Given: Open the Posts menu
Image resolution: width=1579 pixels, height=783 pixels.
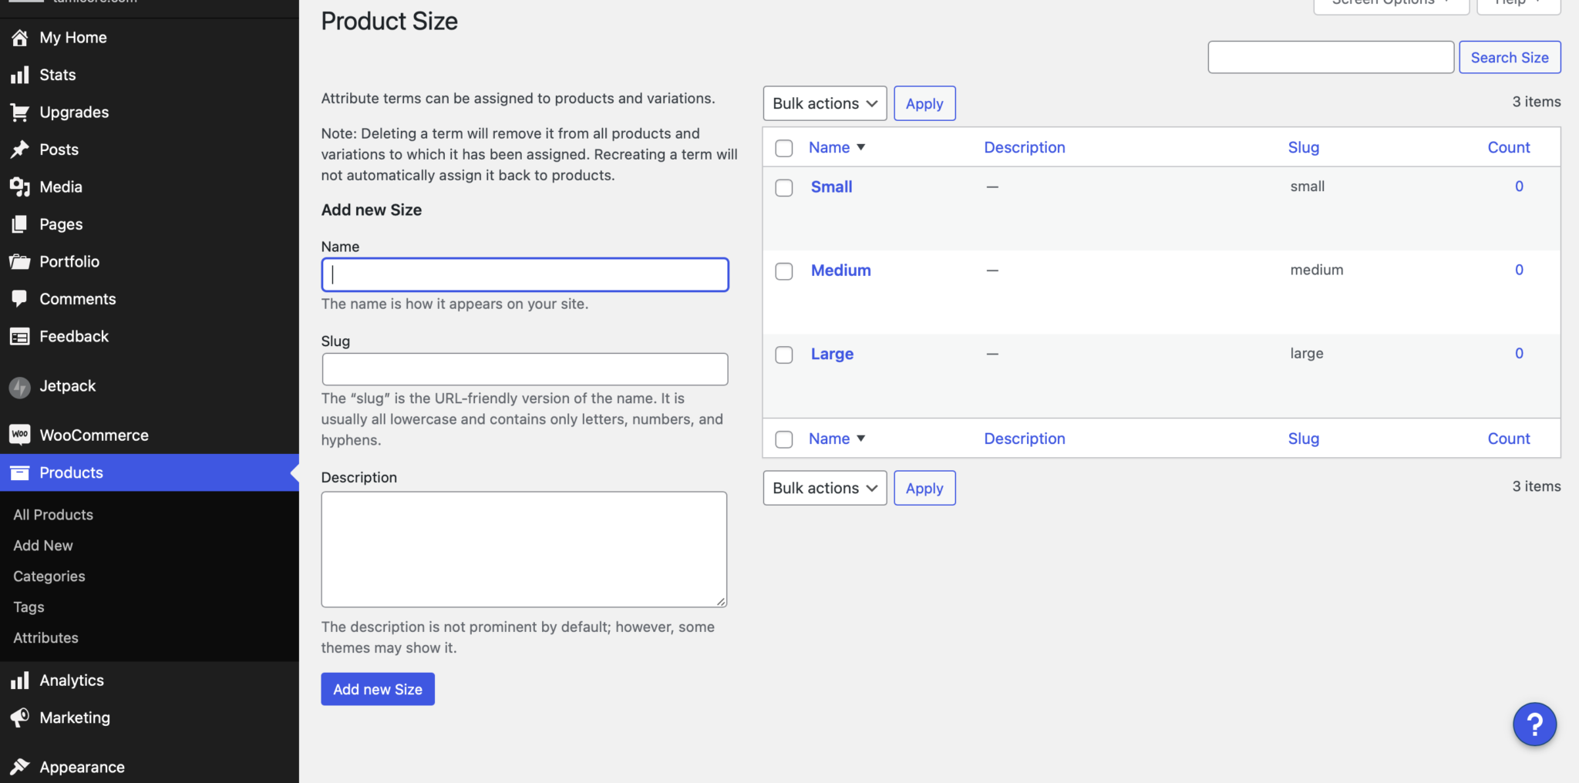Looking at the screenshot, I should (x=150, y=150).
